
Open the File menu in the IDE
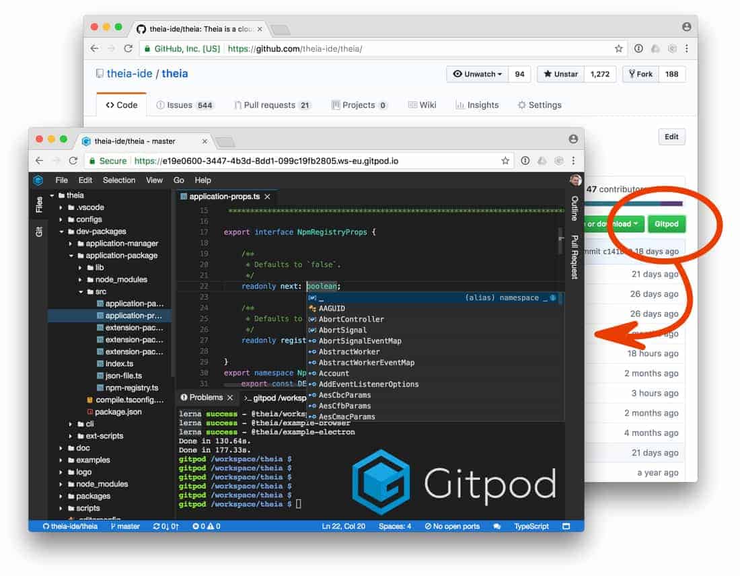61,180
